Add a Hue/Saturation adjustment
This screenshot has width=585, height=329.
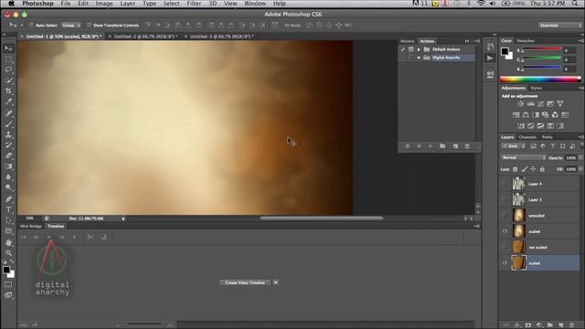pyautogui.click(x=516, y=114)
